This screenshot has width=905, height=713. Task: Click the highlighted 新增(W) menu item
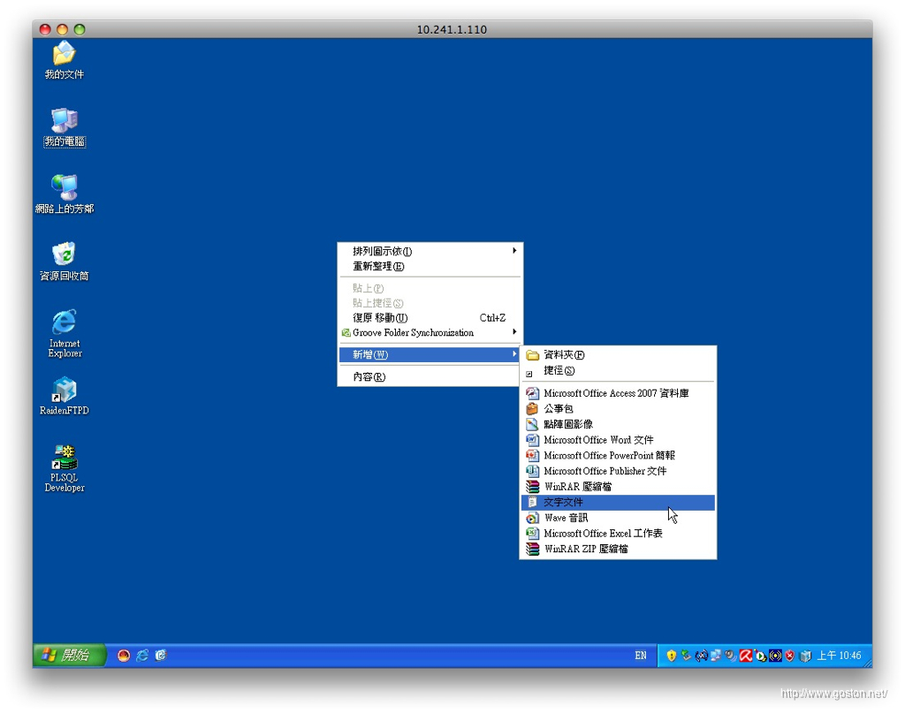(x=430, y=354)
